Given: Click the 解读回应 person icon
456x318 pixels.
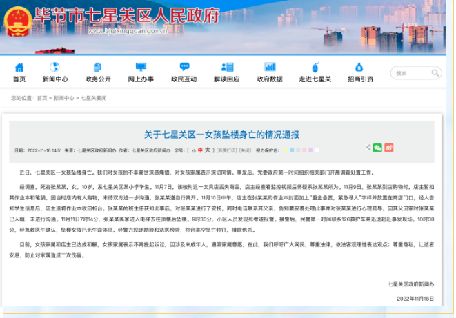Looking at the screenshot, I should point(226,67).
